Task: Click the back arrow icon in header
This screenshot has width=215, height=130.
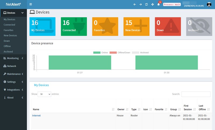Action: [135, 5]
